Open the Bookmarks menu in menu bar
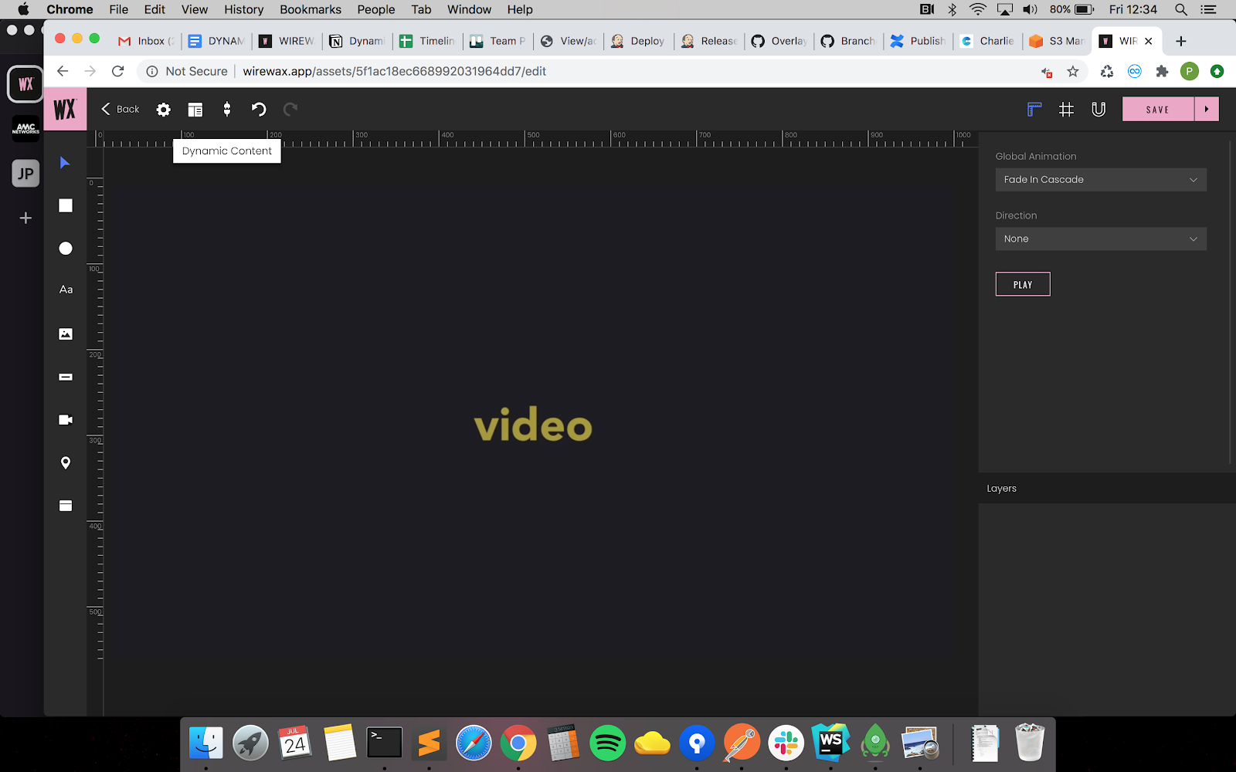The width and height of the screenshot is (1236, 772). pos(310,9)
